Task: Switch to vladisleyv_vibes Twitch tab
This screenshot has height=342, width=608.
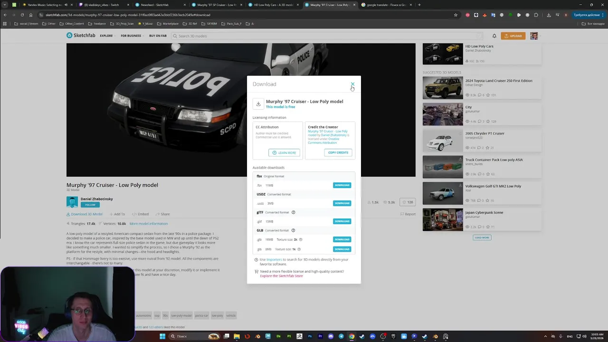Action: coord(104,5)
